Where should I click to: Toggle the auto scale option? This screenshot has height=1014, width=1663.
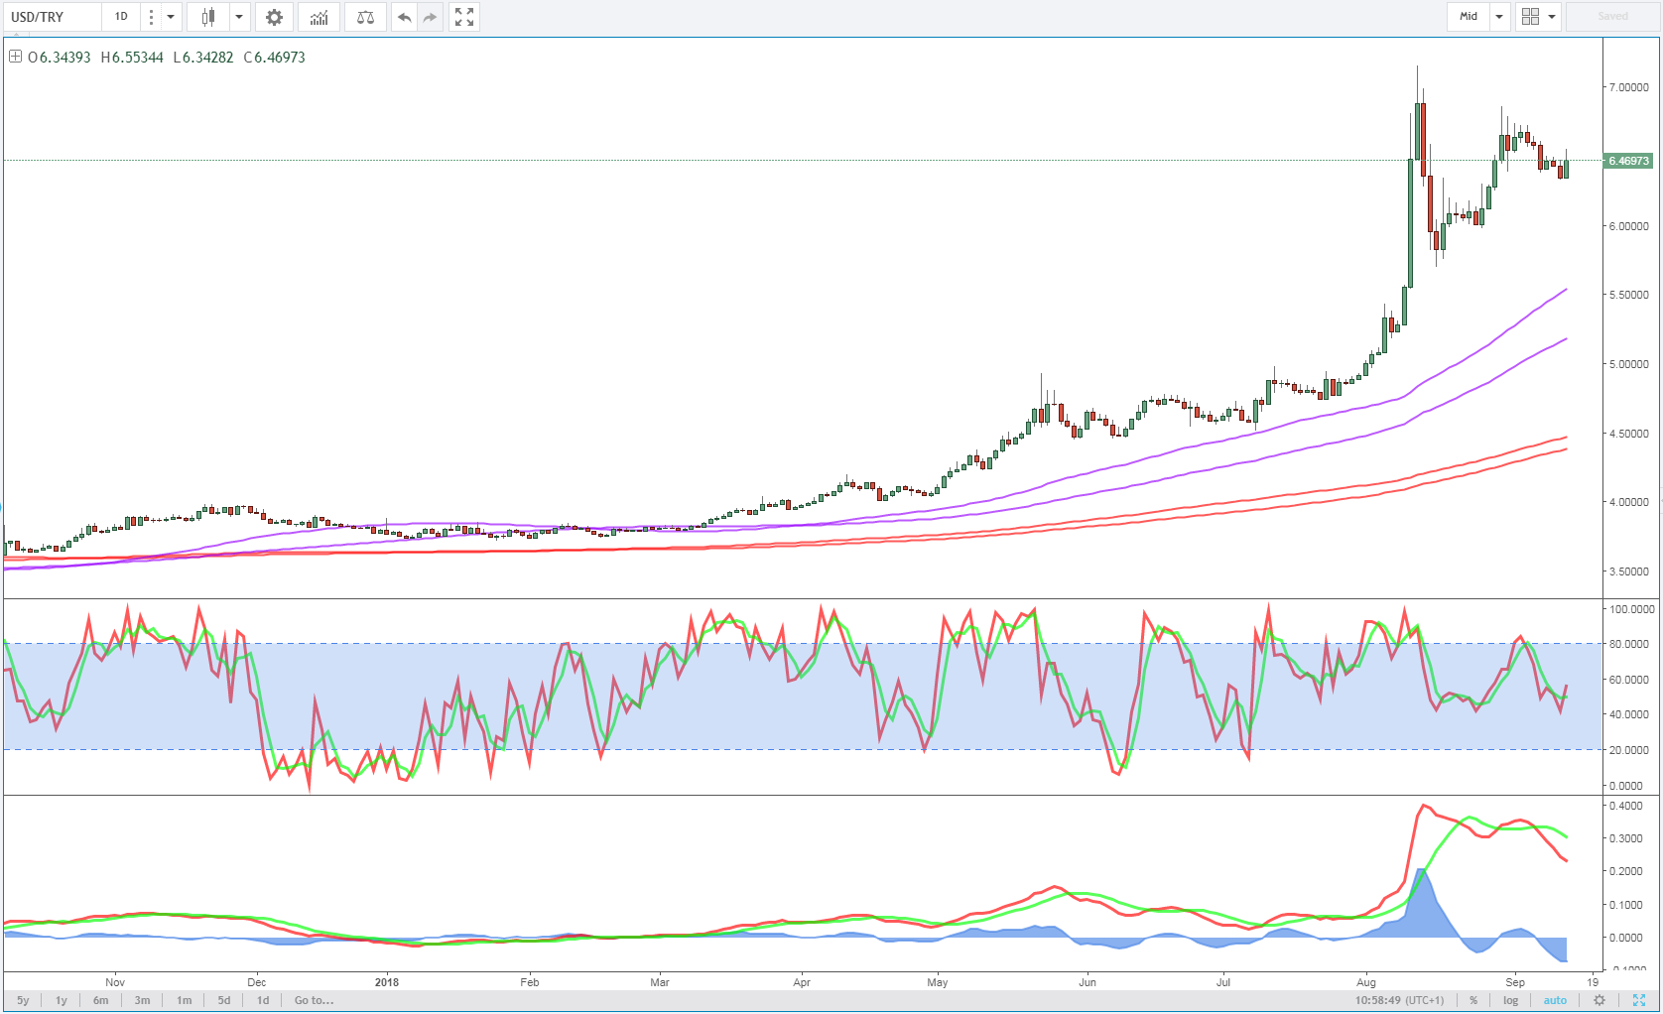(1555, 1000)
